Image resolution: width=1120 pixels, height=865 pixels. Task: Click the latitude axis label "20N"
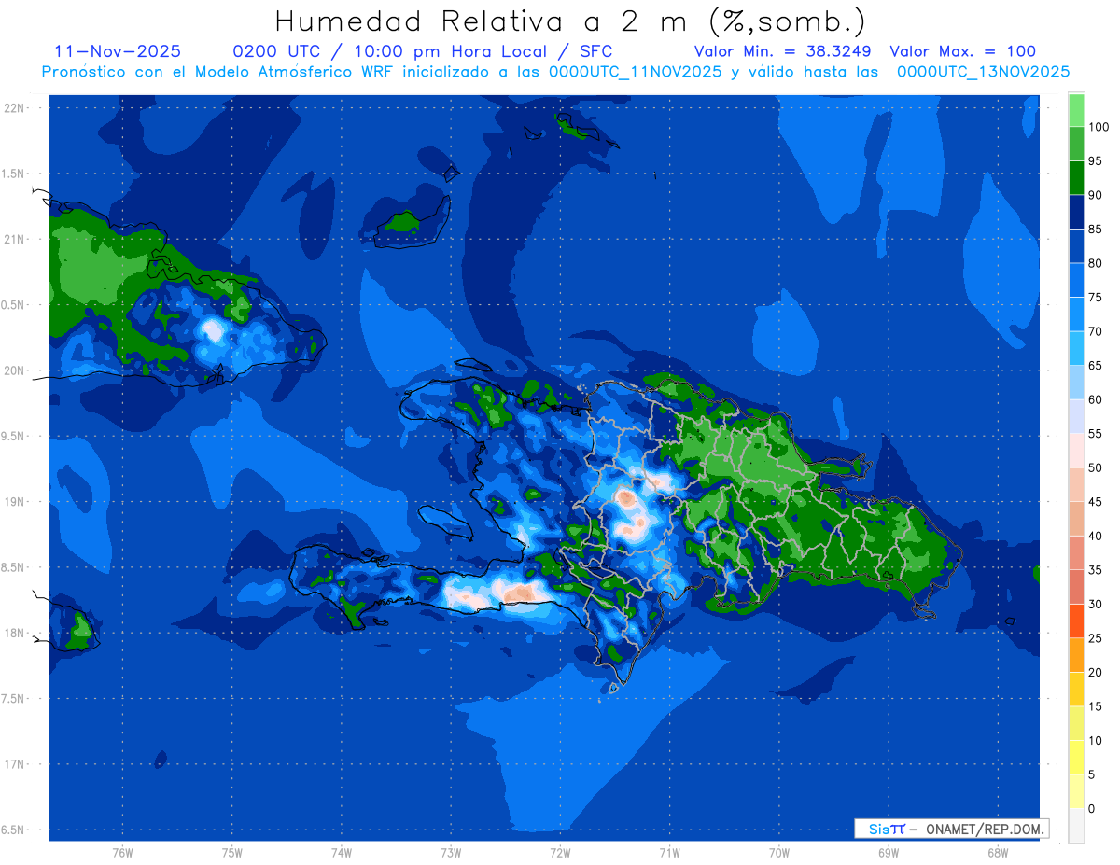tap(16, 370)
